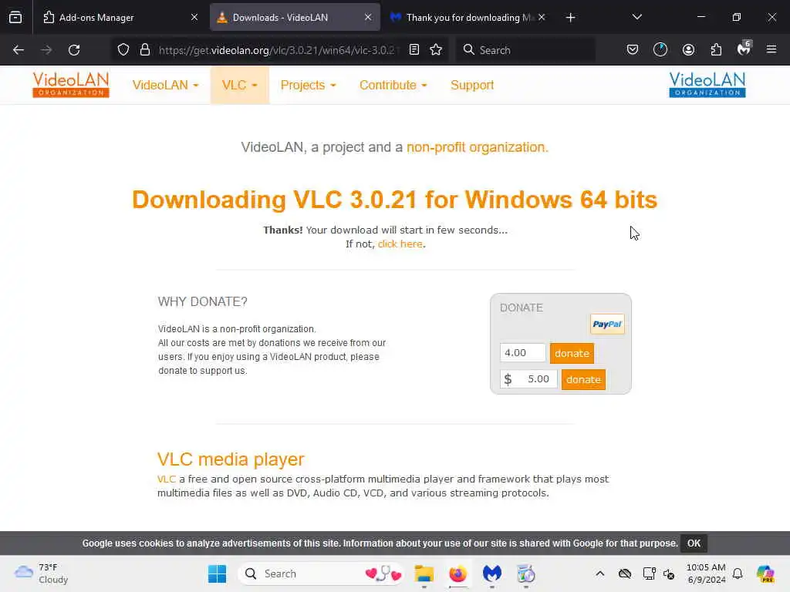The image size is (790, 592).
Task: Click donate button next to 4.00
Action: pos(572,353)
